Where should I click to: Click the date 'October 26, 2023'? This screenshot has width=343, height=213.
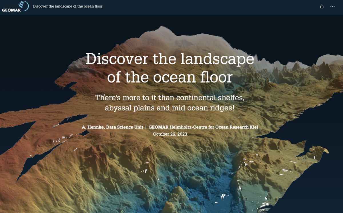pyautogui.click(x=170, y=134)
